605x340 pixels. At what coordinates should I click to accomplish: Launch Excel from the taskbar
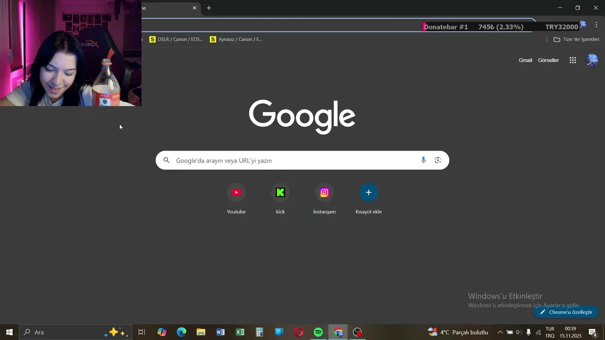[240, 332]
